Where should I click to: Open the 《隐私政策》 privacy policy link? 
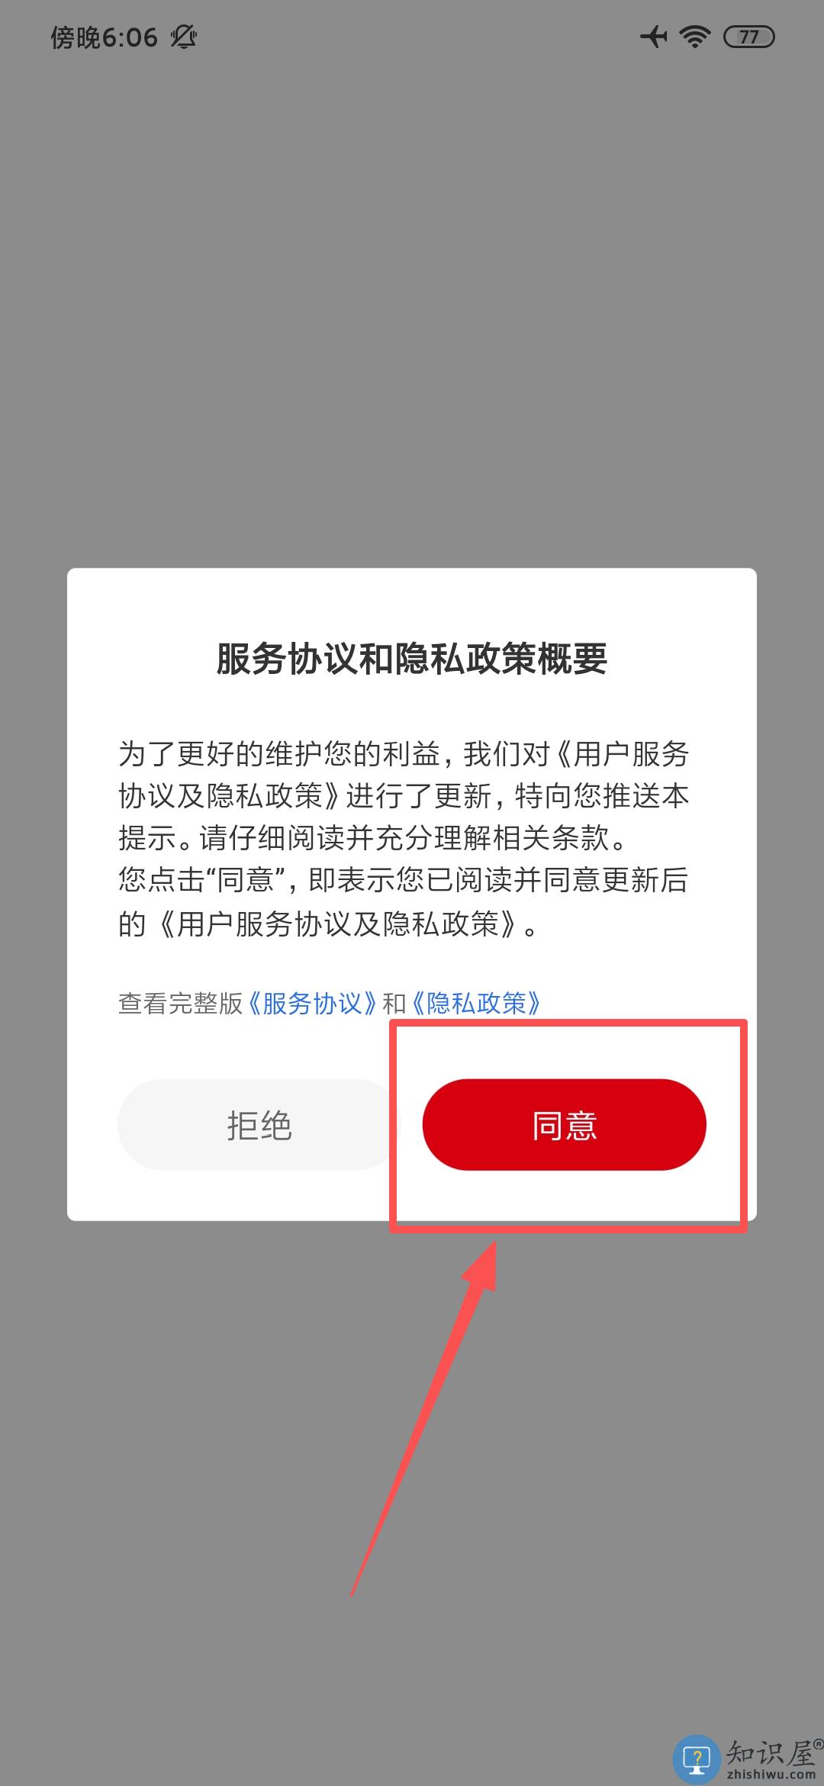(x=477, y=1003)
